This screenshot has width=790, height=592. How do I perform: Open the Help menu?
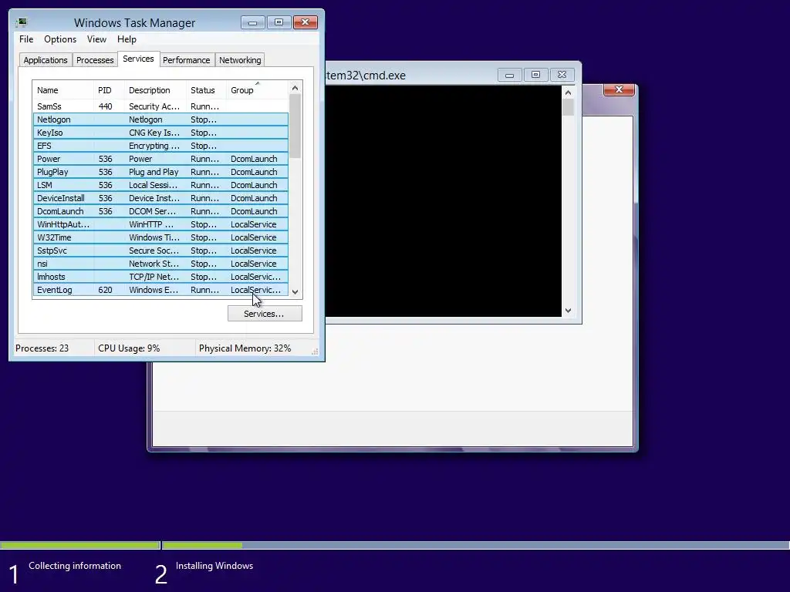coord(127,39)
